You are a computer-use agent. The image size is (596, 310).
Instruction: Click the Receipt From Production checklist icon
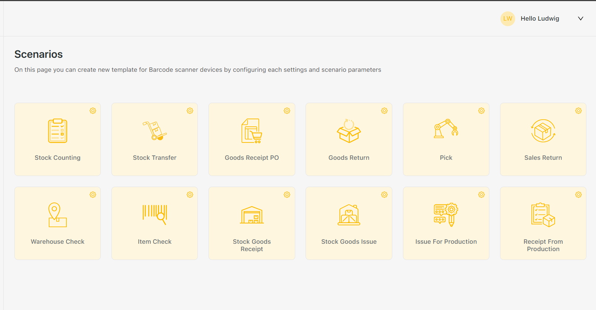coord(543,215)
